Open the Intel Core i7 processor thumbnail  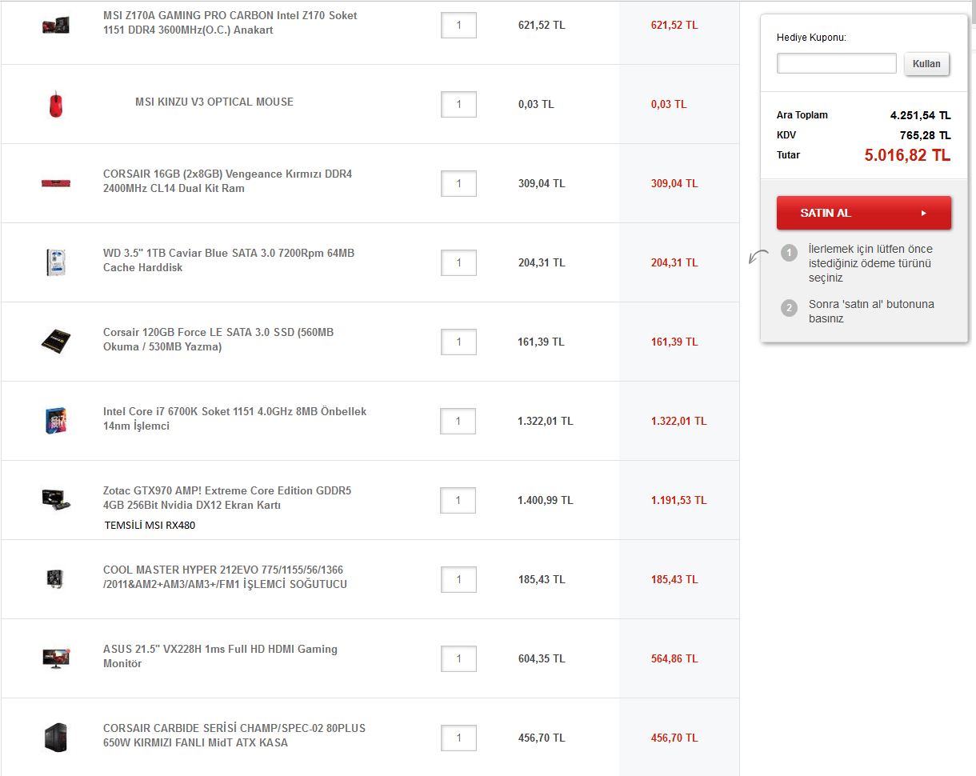coord(56,421)
